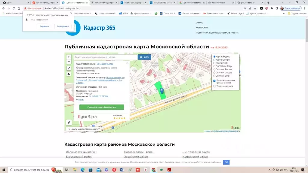Click the pencil edit icon on the map

click(69, 123)
